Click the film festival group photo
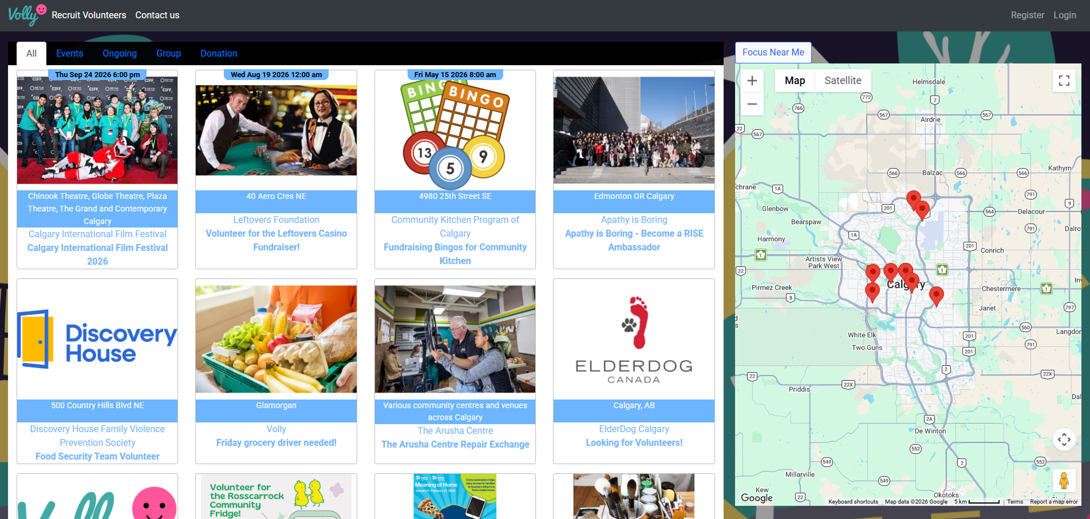The height and width of the screenshot is (519, 1090). point(97,130)
